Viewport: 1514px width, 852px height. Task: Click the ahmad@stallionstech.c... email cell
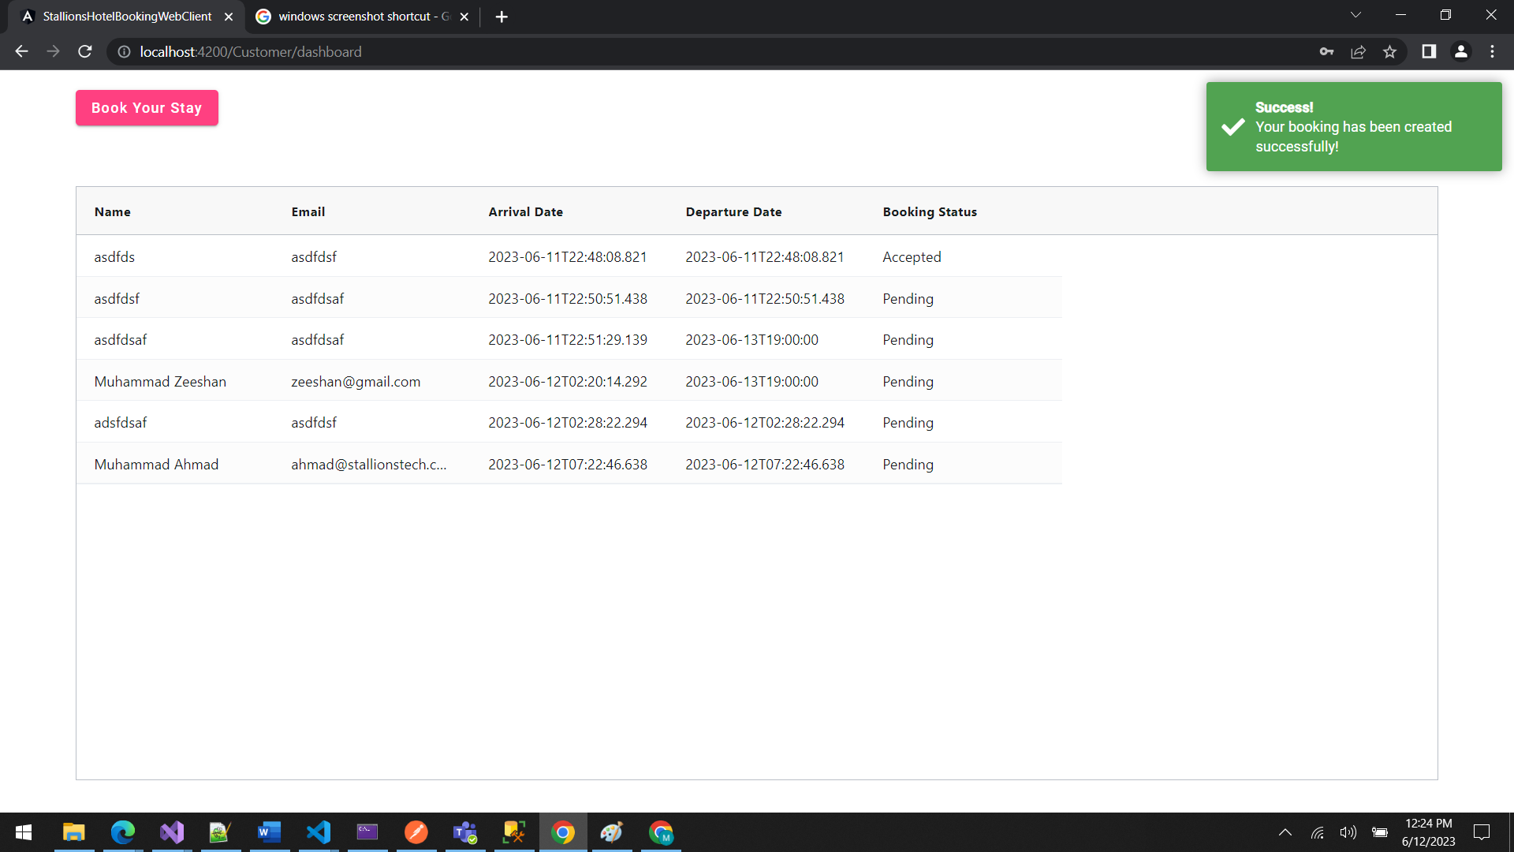click(x=369, y=464)
